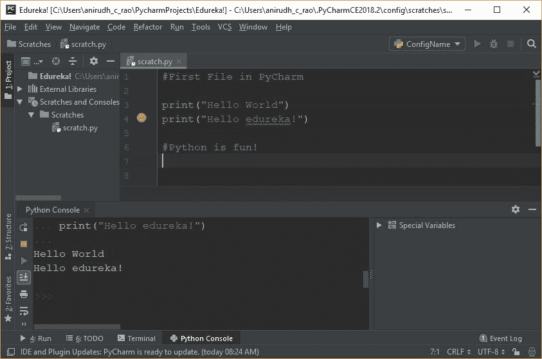Click the breakpoint on line 4

[x=141, y=118]
